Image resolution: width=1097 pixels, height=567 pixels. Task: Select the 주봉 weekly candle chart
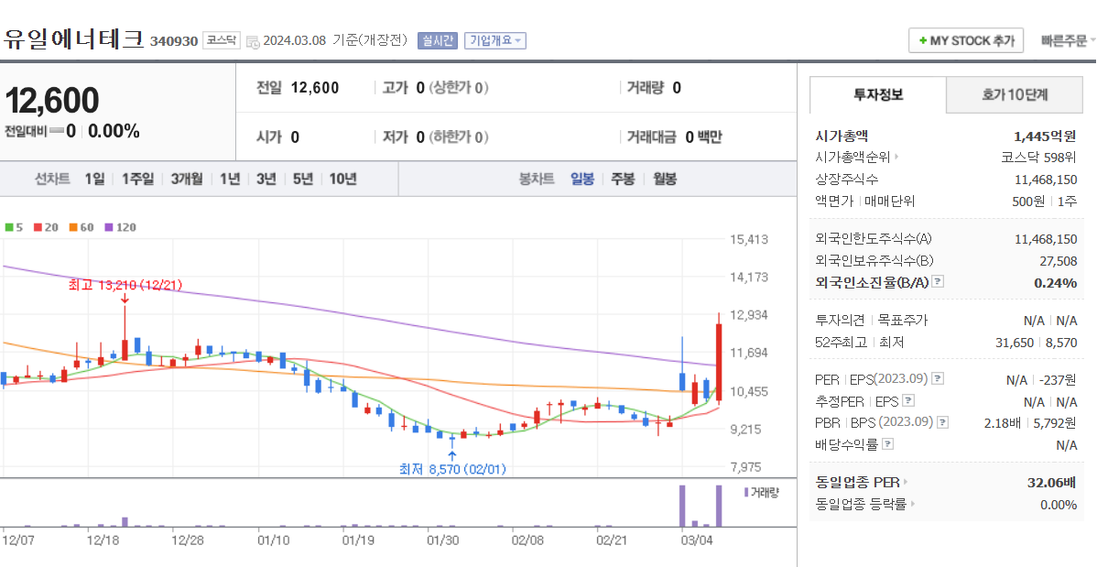(623, 180)
